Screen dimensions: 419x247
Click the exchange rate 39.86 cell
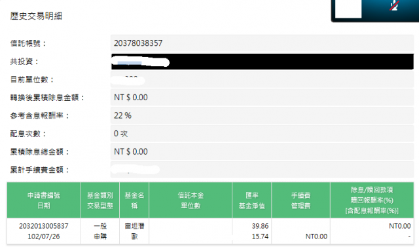click(x=260, y=226)
